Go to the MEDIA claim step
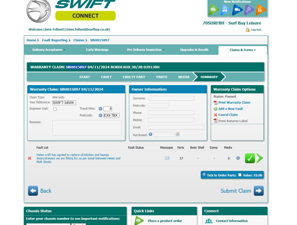 [184, 77]
